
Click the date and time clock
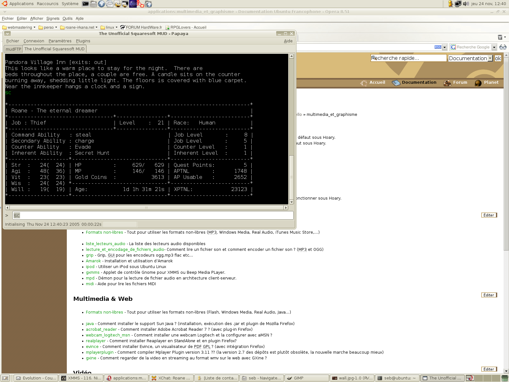[489, 4]
